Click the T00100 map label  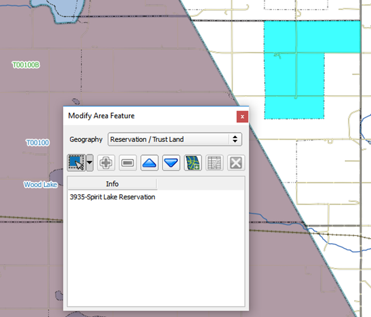(x=37, y=143)
